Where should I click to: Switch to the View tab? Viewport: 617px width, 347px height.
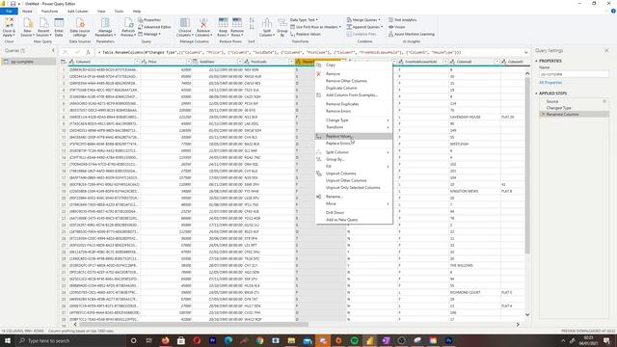(101, 11)
